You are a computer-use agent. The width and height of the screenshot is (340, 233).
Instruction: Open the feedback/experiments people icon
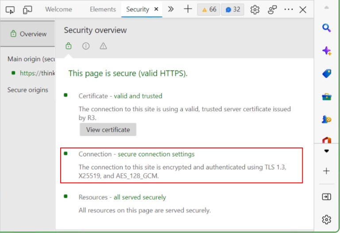272,10
